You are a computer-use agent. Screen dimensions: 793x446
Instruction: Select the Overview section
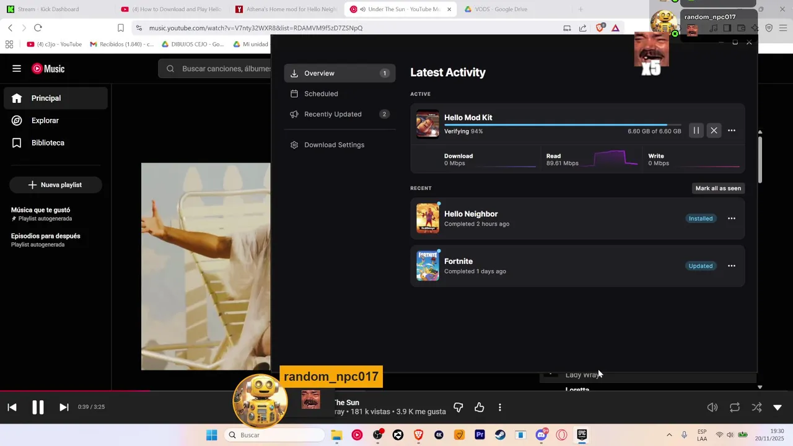[x=340, y=73]
